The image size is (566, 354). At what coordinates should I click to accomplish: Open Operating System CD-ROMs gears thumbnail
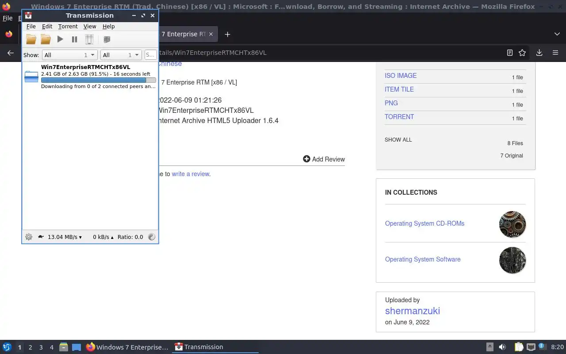pyautogui.click(x=512, y=224)
